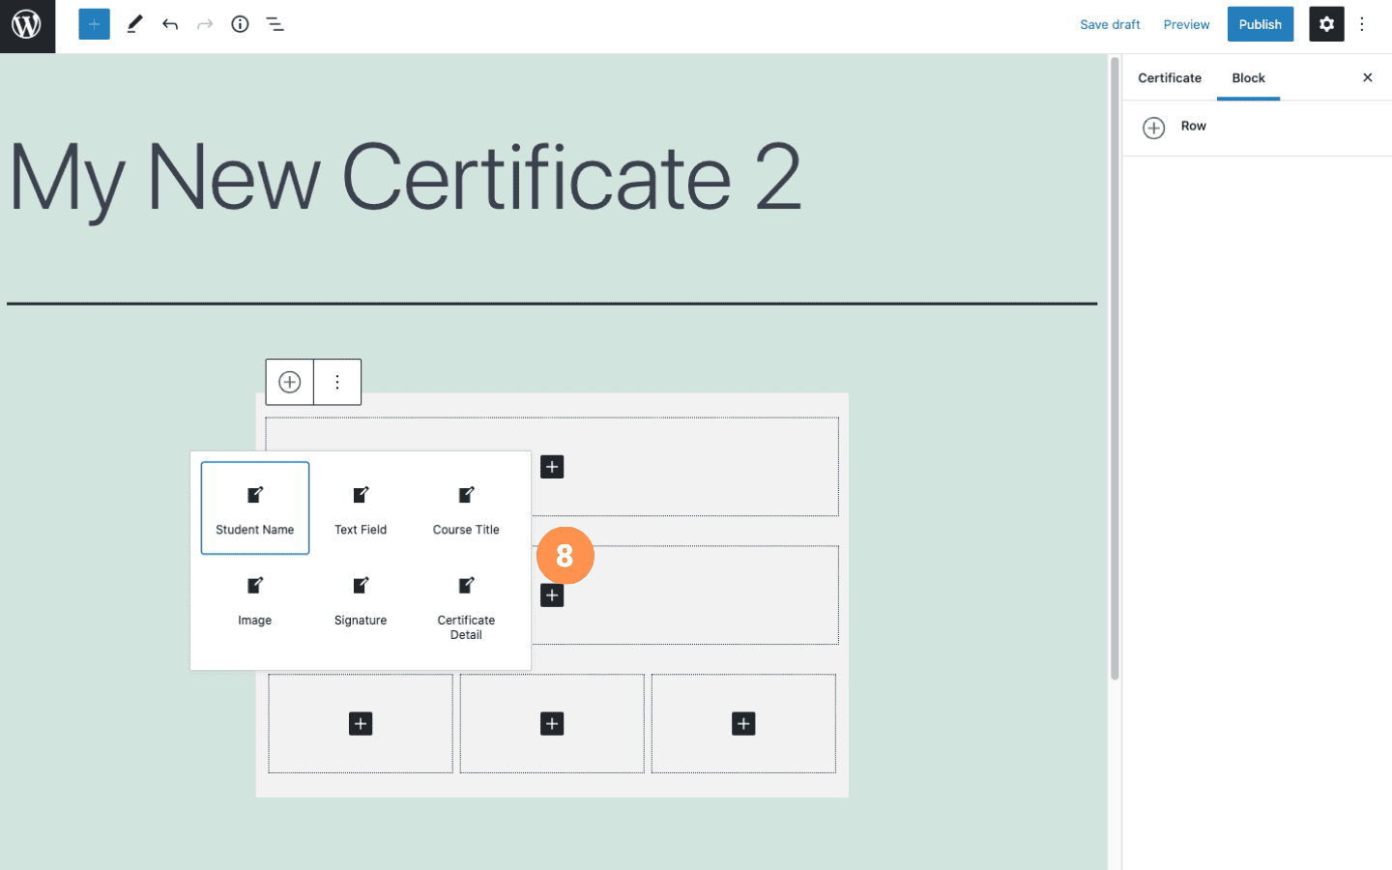Switch to the Block tab
1392x870 pixels.
coord(1248,78)
